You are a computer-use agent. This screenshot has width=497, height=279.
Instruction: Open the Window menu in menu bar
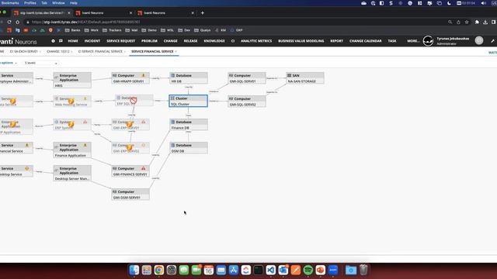pyautogui.click(x=58, y=3)
